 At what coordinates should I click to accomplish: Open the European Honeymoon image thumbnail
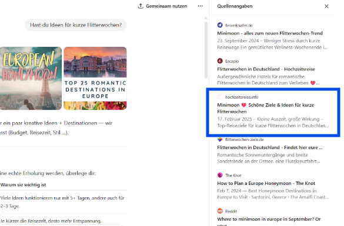[x=31, y=78]
